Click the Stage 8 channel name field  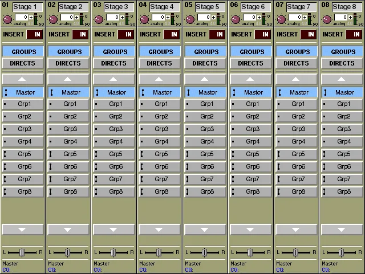347,7
